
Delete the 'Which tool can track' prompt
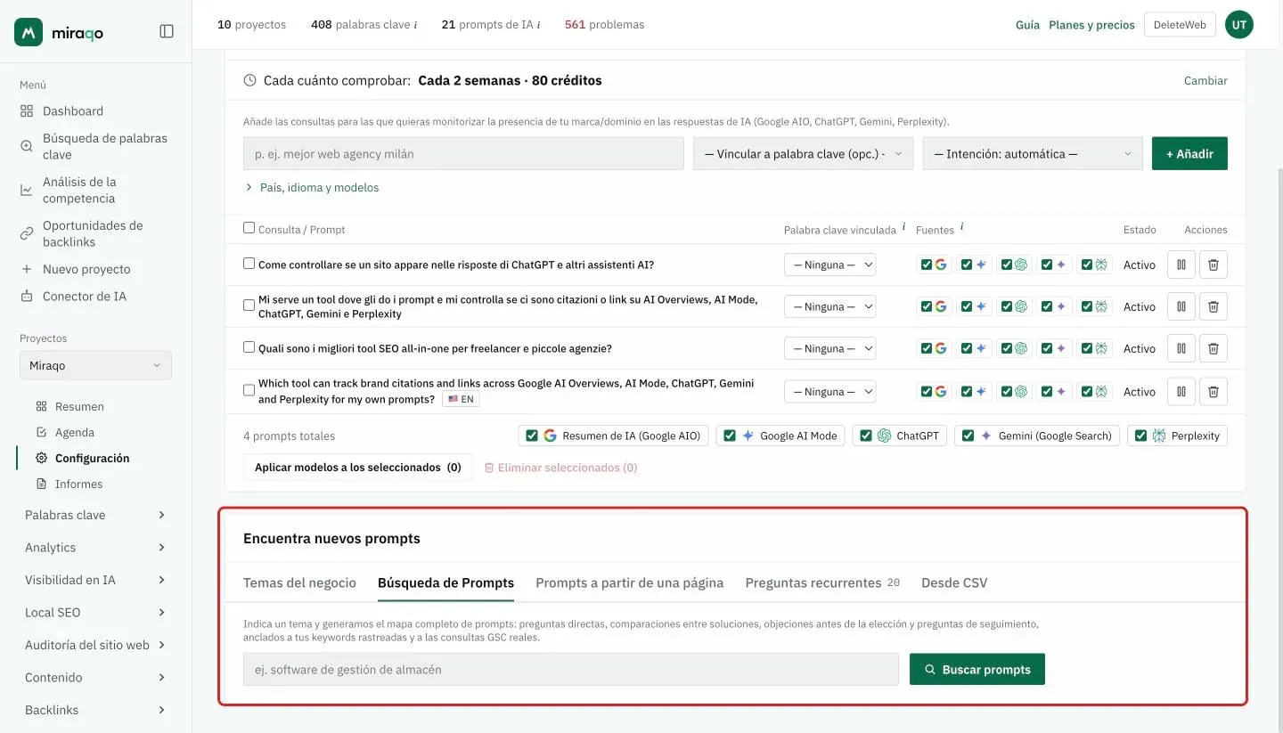1213,391
